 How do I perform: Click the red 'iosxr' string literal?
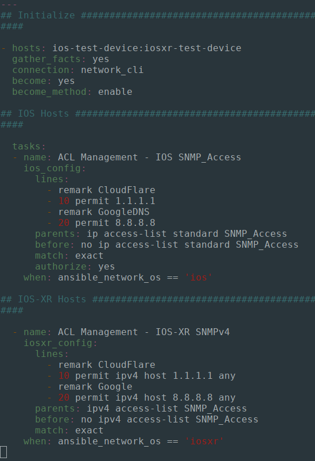tap(204, 441)
